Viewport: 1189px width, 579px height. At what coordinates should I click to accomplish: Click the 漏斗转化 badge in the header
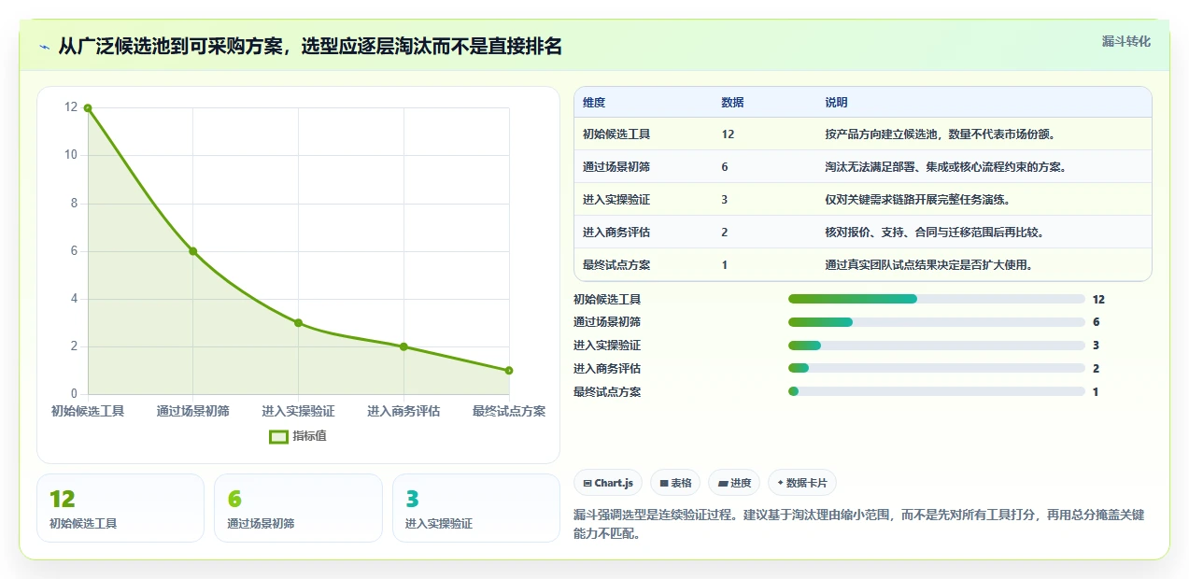[1125, 42]
